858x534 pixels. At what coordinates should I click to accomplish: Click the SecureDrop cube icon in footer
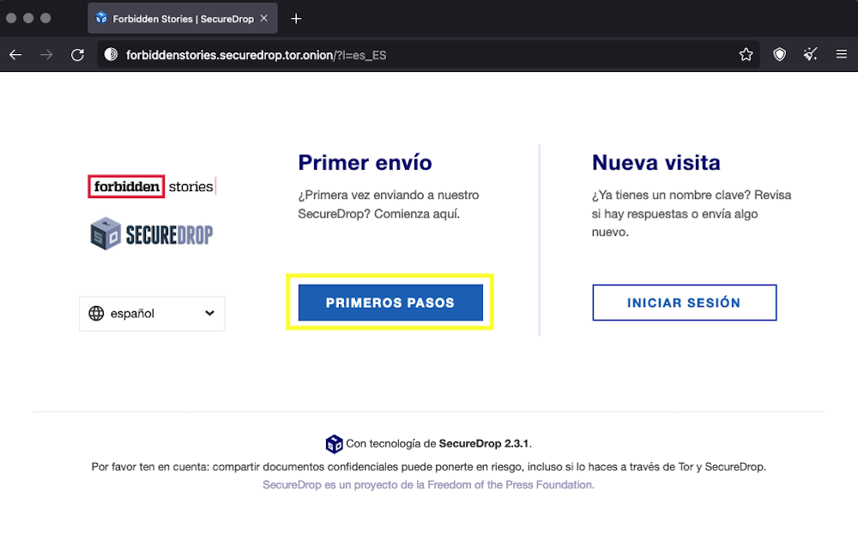coord(334,444)
